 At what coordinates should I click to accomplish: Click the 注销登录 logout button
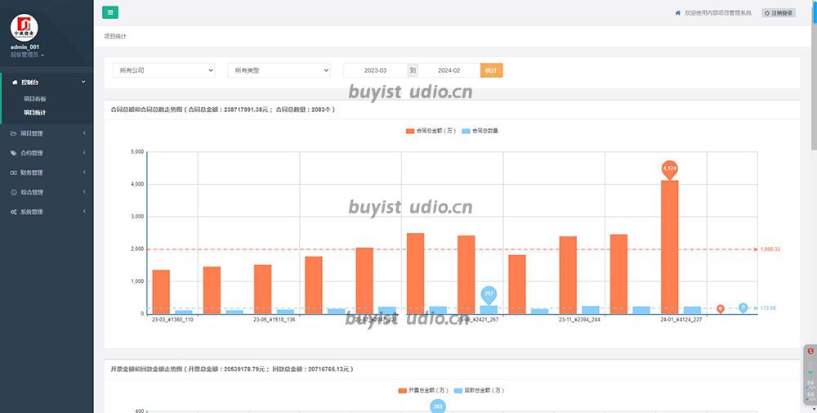778,13
